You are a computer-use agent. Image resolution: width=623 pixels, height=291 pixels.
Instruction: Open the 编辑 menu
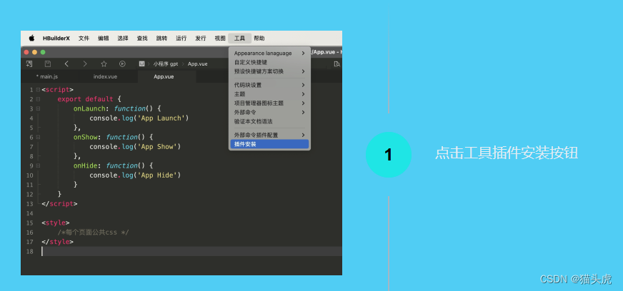pyautogui.click(x=104, y=38)
